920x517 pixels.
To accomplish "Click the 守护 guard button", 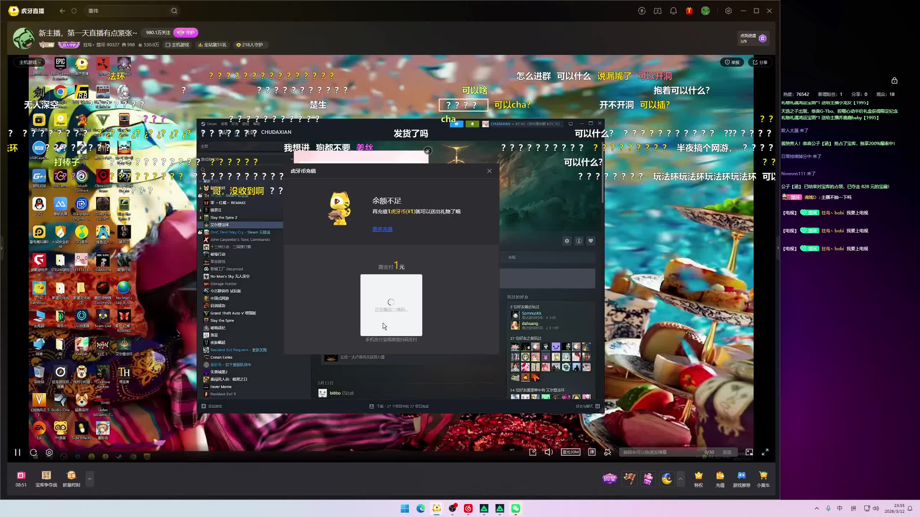I will 186,33.
